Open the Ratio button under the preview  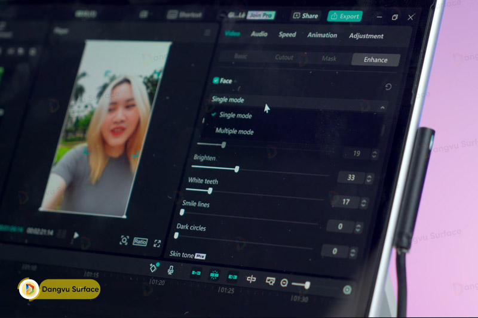[140, 242]
